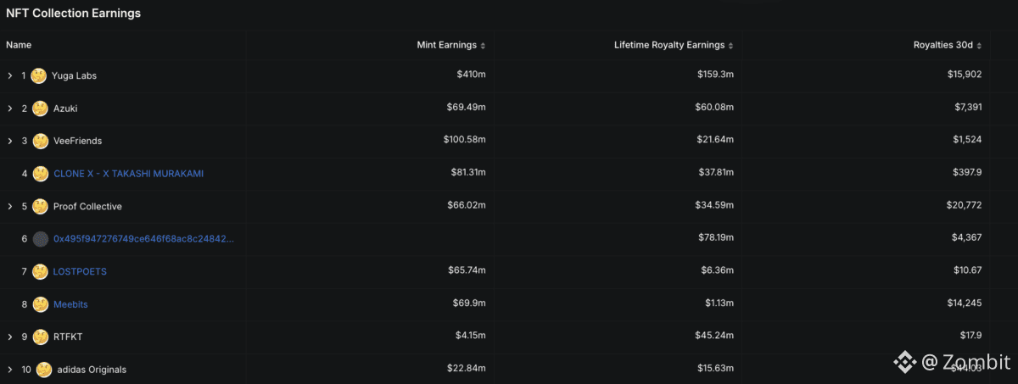The image size is (1018, 384).
Task: Expand the Azuki row chevron
Action: click(10, 109)
